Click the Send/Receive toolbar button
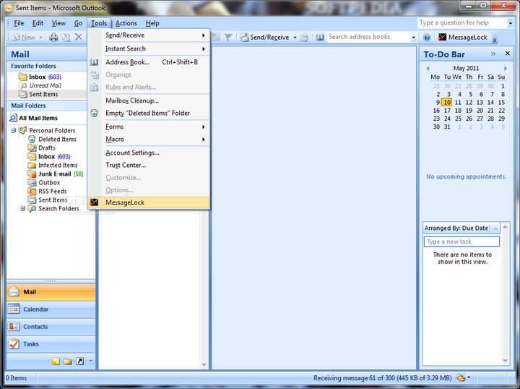 pos(264,37)
